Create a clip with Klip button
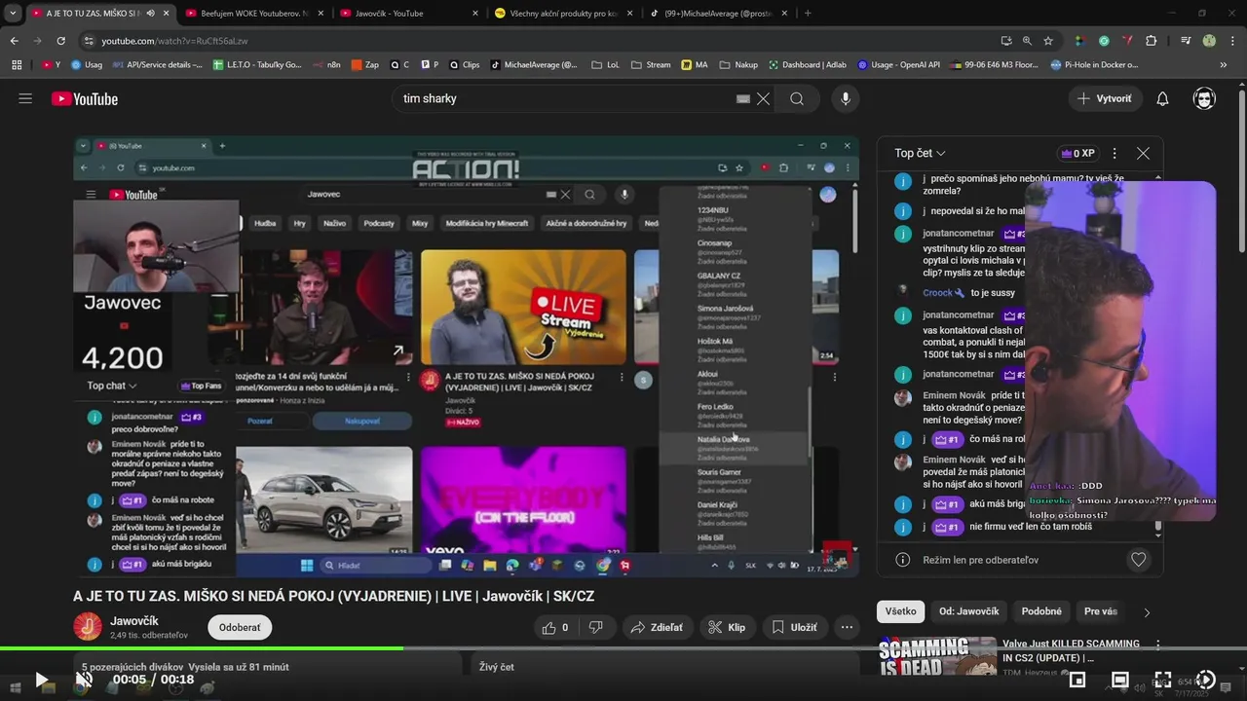This screenshot has height=701, width=1247. tap(727, 627)
